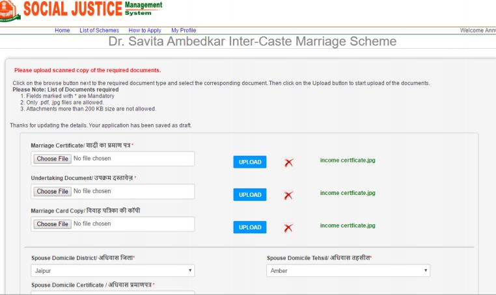This screenshot has width=496, height=295.
Task: Choose File for Marriage Certificate
Action: coord(53,159)
